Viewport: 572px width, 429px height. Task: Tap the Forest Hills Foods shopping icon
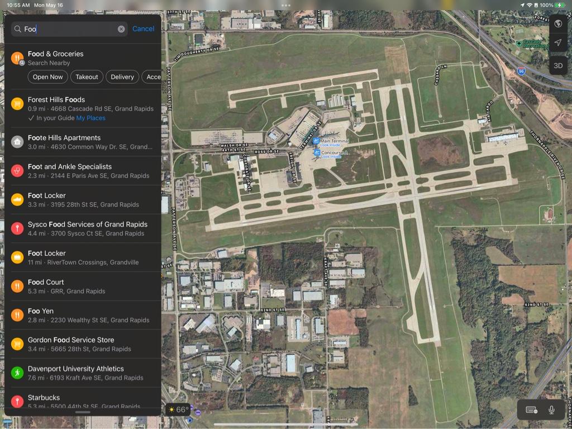[x=17, y=103]
